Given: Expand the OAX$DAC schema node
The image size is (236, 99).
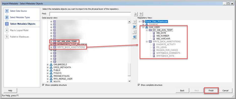Looking at the screenshot, I should (x=143, y=24).
